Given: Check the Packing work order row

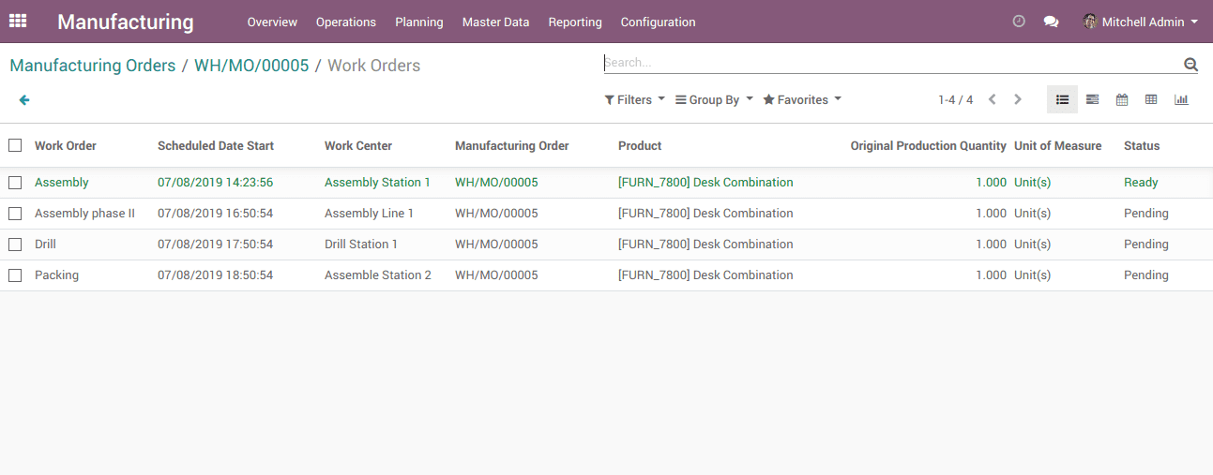Looking at the screenshot, I should pyautogui.click(x=15, y=275).
